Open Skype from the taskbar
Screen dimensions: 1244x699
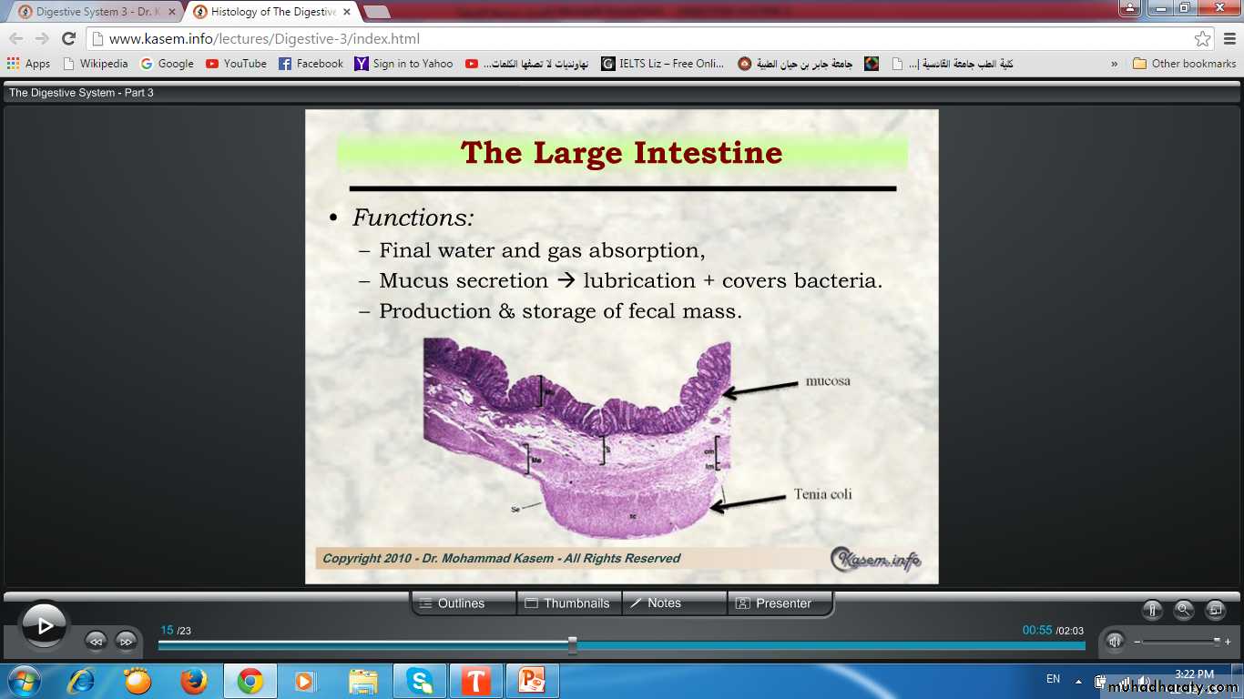tap(420, 681)
